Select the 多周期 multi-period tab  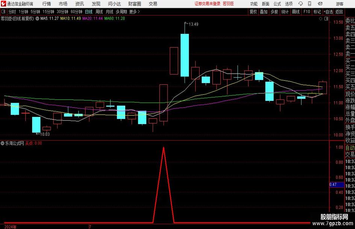[121, 12]
